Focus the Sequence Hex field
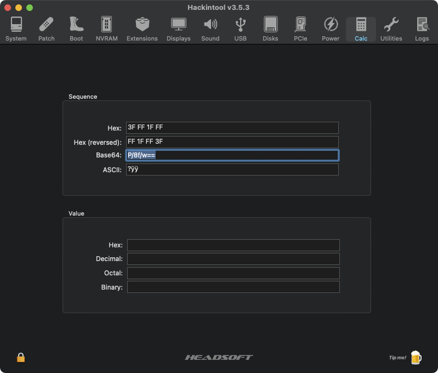438x373 pixels. pos(232,128)
